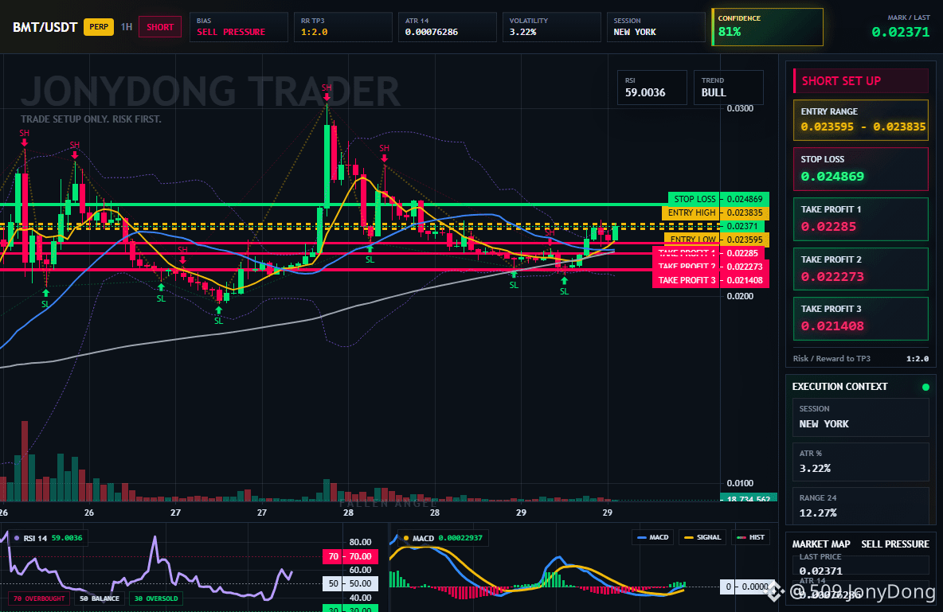Viewport: 943px width, 612px height.
Task: Select the Stop Loss 0.024869 card
Action: 861,169
